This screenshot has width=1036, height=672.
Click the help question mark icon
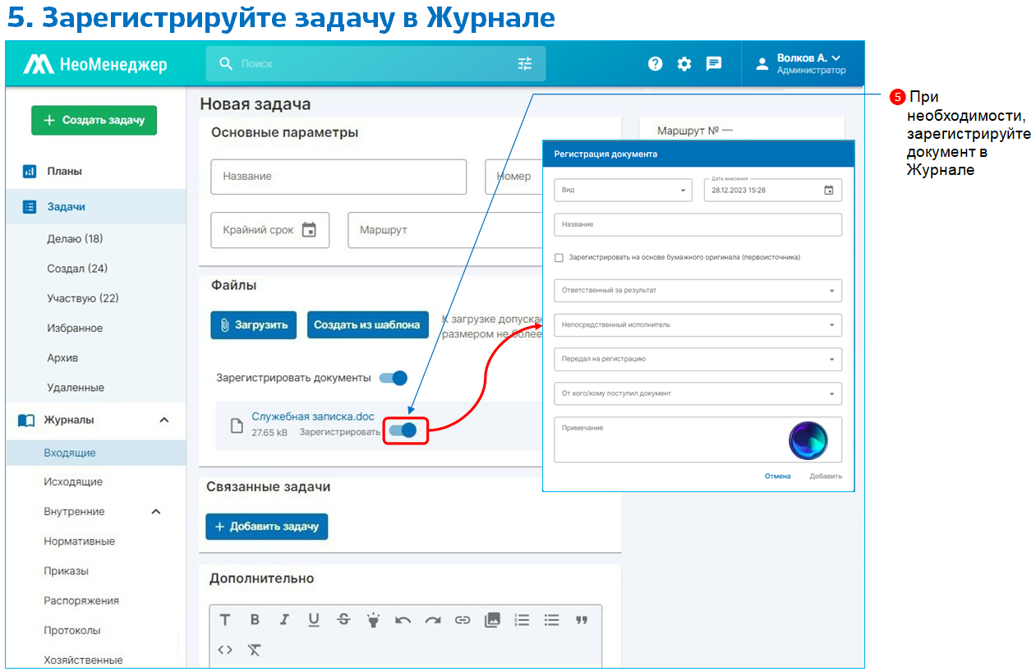pos(655,63)
